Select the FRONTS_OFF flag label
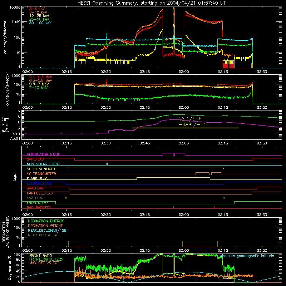 point(38,203)
